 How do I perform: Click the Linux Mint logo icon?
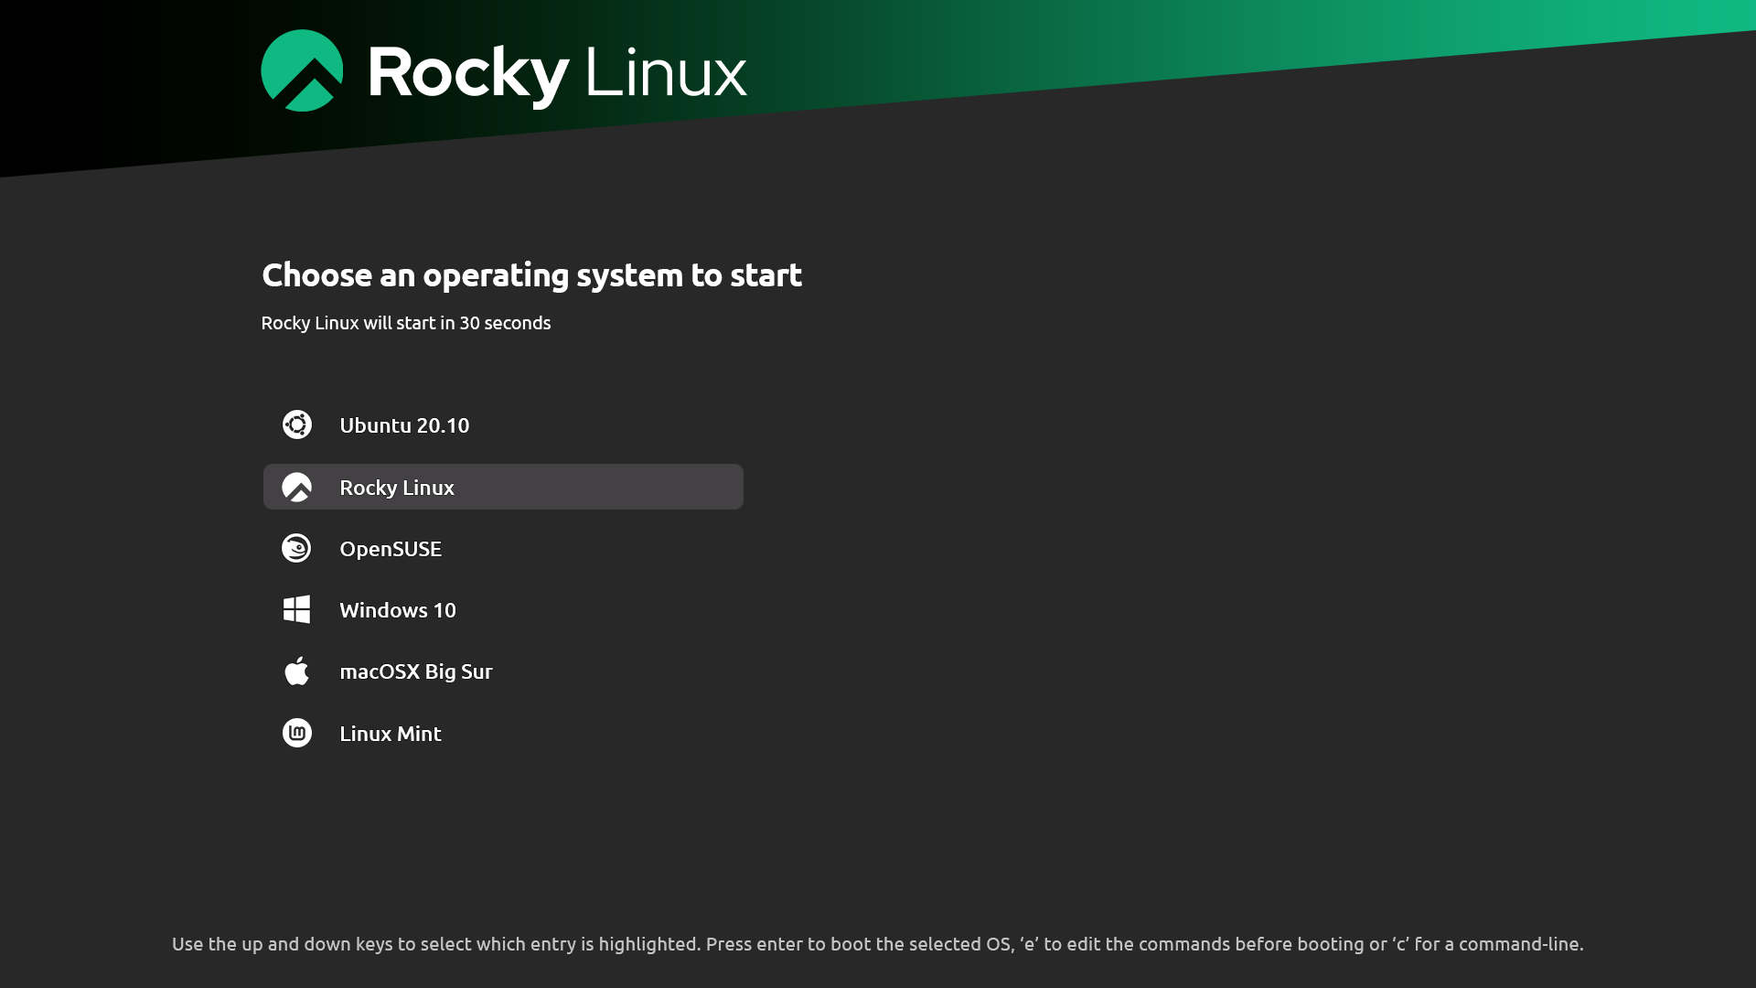[x=297, y=733]
